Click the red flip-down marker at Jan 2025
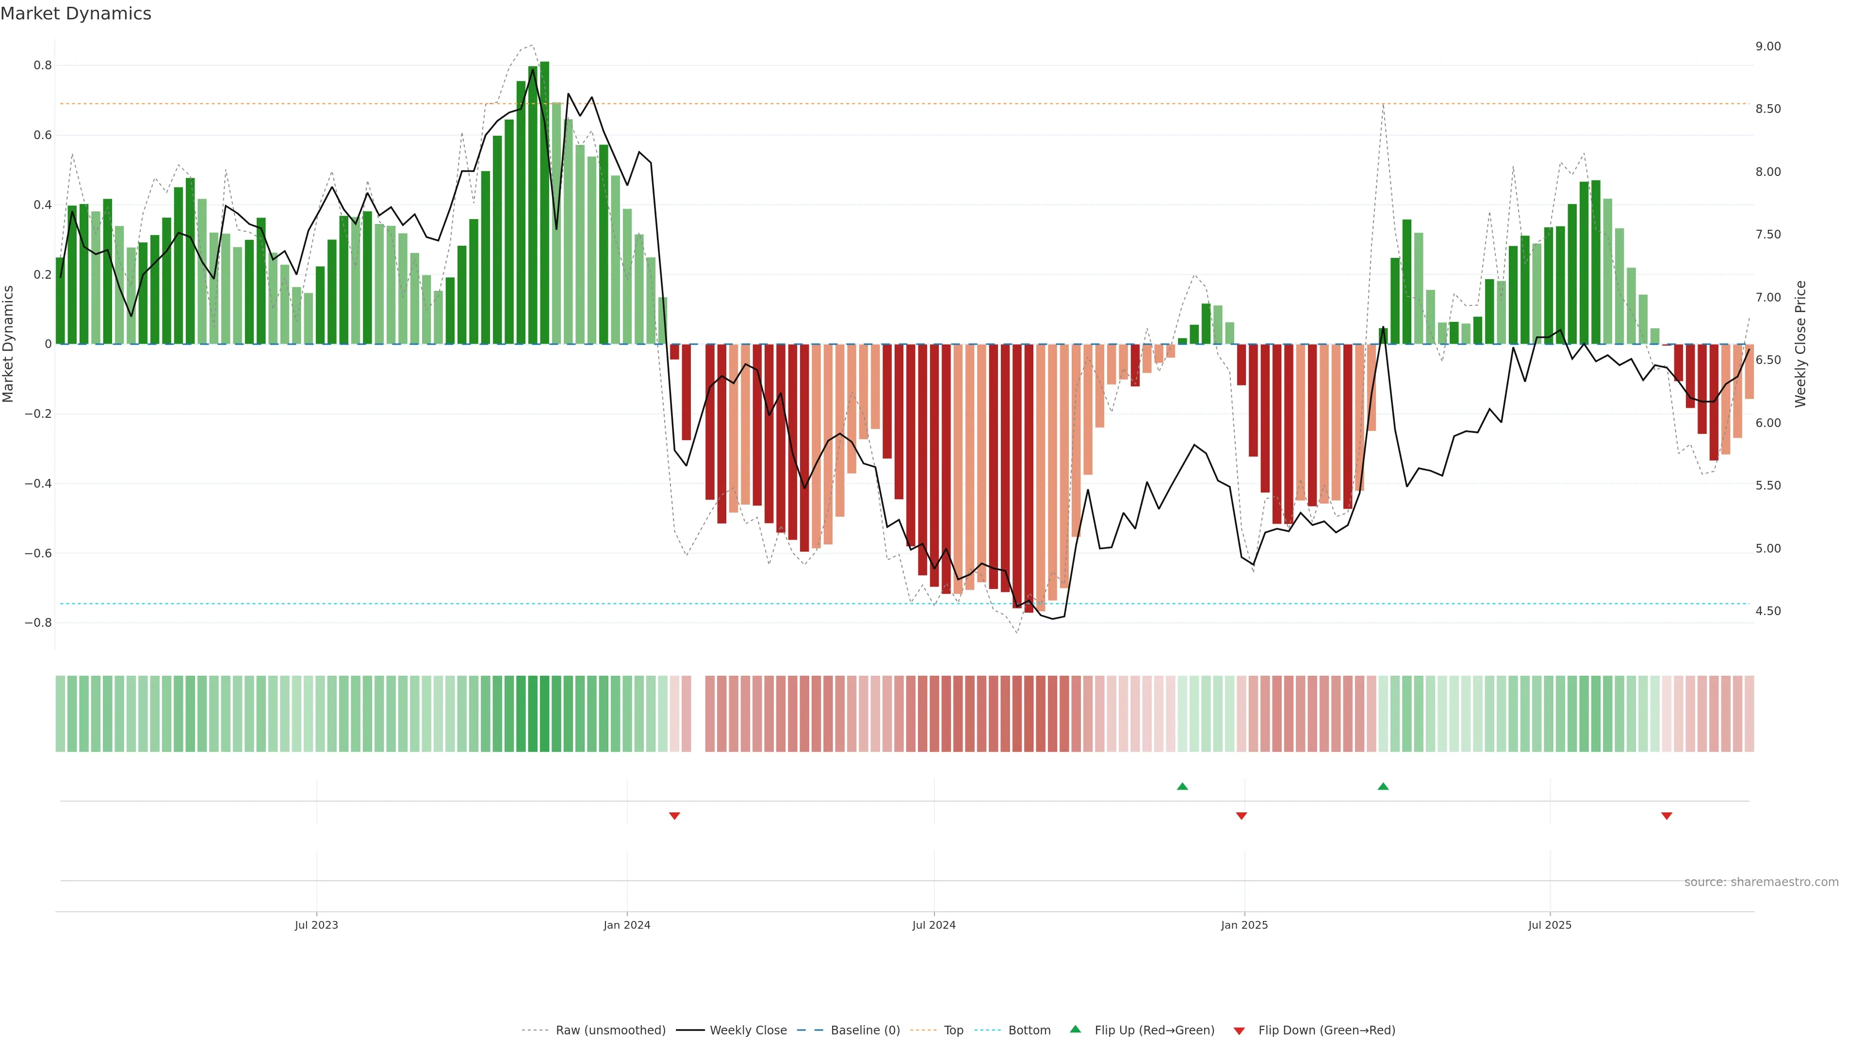Image resolution: width=1863 pixels, height=1047 pixels. (1241, 816)
